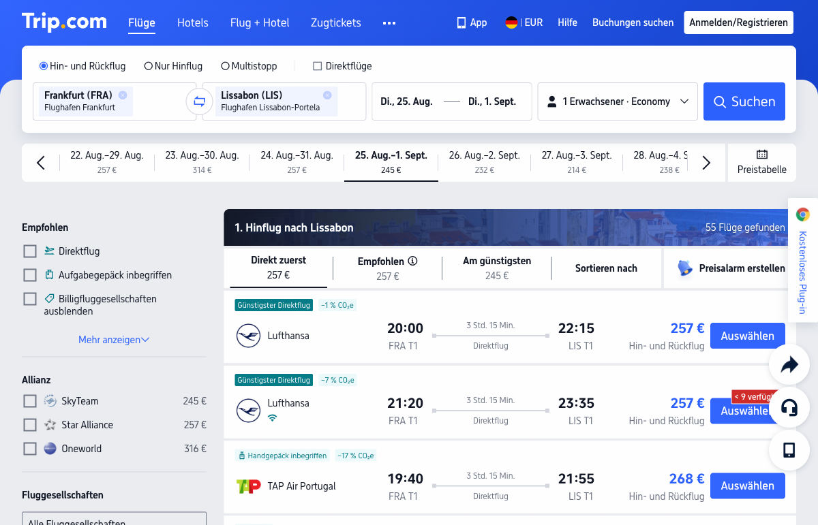Pick the 27. Aug.–3. Sept. date option
Screen dimensions: 818x525
577,162
